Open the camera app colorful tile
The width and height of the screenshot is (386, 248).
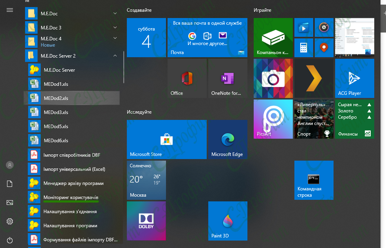coord(273,78)
